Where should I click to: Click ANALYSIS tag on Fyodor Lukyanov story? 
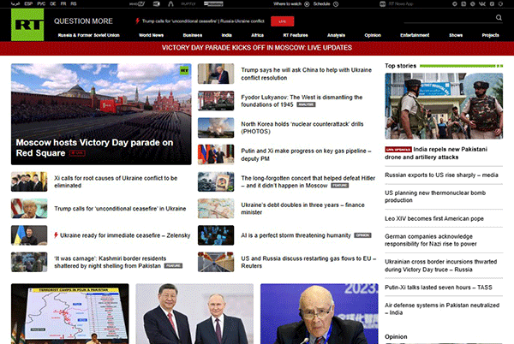pyautogui.click(x=306, y=104)
